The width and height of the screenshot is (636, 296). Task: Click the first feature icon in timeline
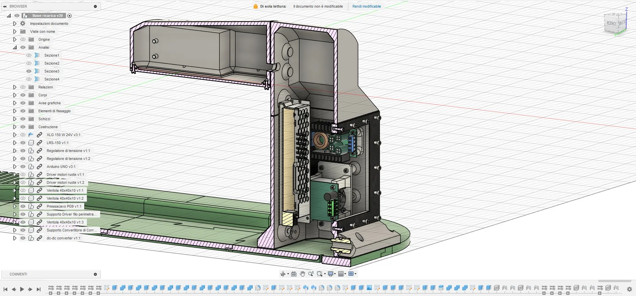[x=51, y=288]
